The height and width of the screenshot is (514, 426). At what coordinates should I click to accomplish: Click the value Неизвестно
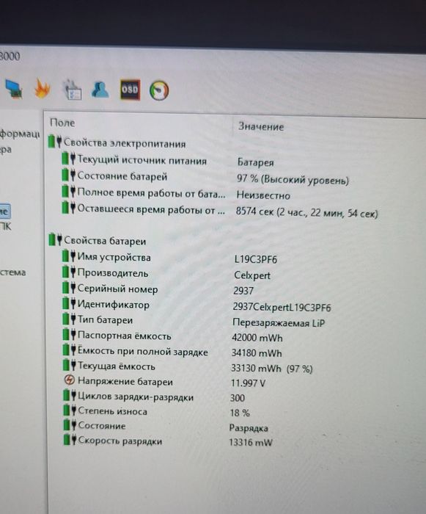[263, 195]
